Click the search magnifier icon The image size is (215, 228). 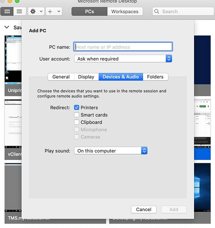[x=157, y=11]
